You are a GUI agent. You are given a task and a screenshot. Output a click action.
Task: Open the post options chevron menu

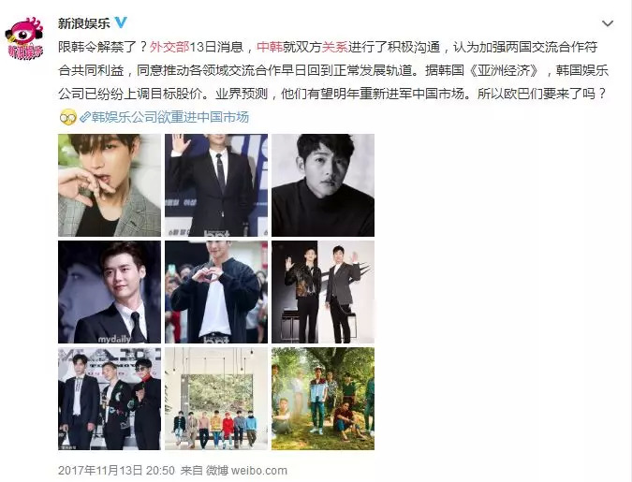[x=608, y=23]
